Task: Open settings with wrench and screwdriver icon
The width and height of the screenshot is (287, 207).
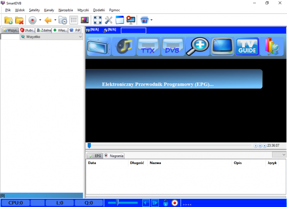Action: point(109,20)
